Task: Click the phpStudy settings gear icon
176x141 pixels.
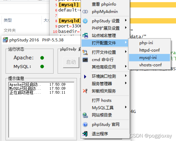Action: pos(85,21)
